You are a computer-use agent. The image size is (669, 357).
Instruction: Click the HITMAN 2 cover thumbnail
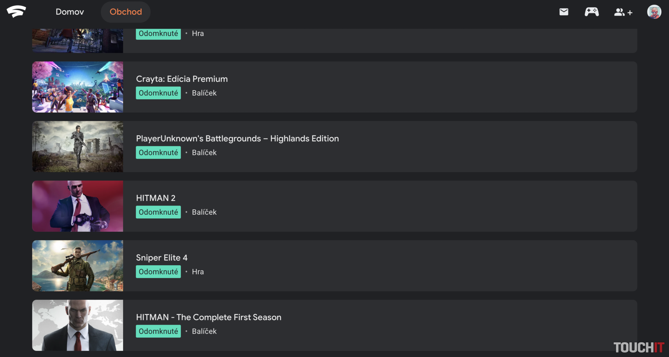tap(78, 206)
